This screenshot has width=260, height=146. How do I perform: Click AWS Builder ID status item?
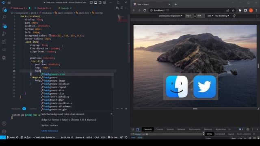[44, 137]
